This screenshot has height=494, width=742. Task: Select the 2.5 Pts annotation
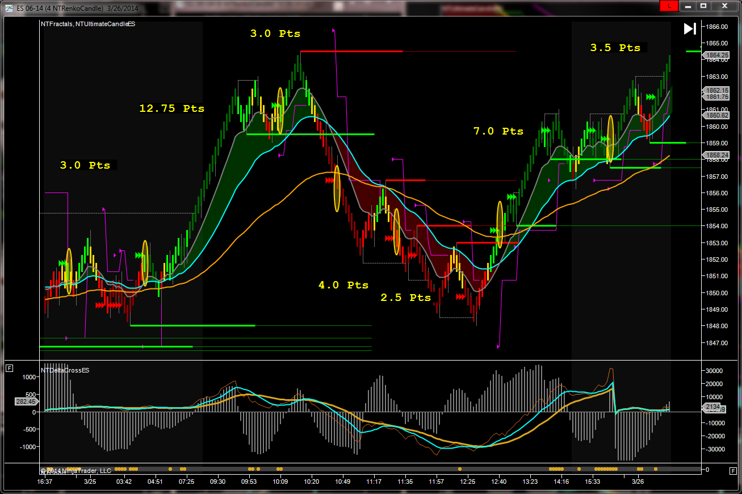(x=405, y=298)
